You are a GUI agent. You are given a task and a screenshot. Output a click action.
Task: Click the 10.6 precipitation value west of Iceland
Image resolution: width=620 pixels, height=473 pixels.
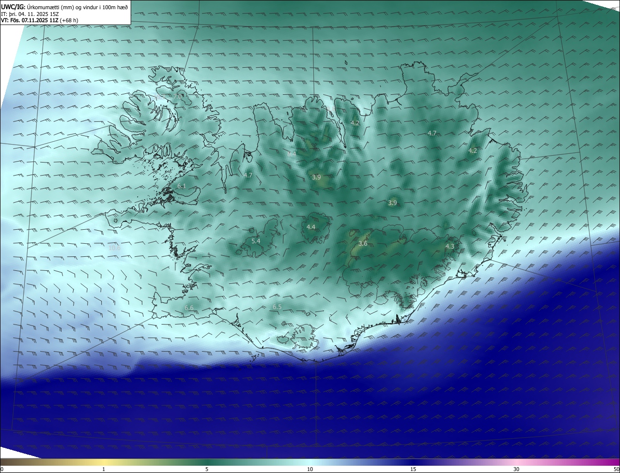[114, 248]
